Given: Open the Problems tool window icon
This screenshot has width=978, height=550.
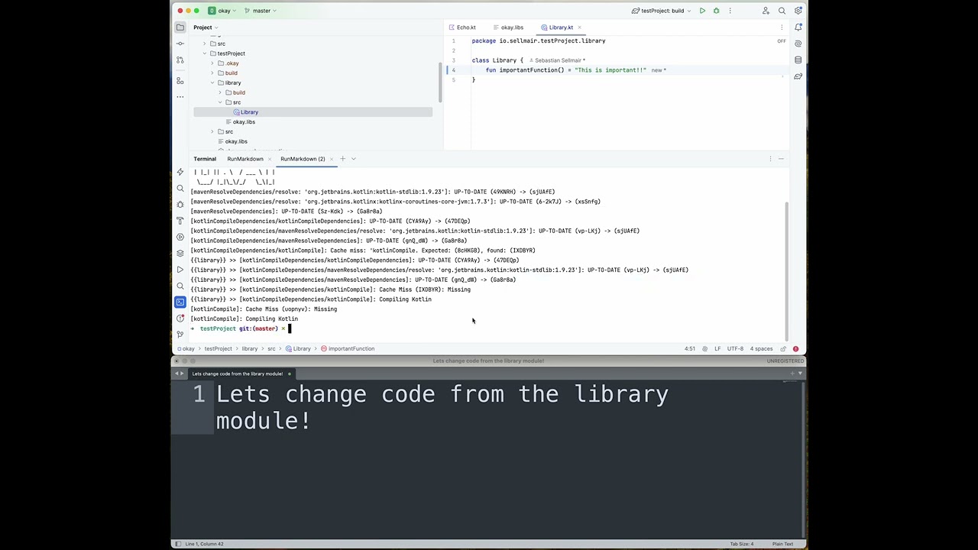Looking at the screenshot, I should click(x=180, y=319).
